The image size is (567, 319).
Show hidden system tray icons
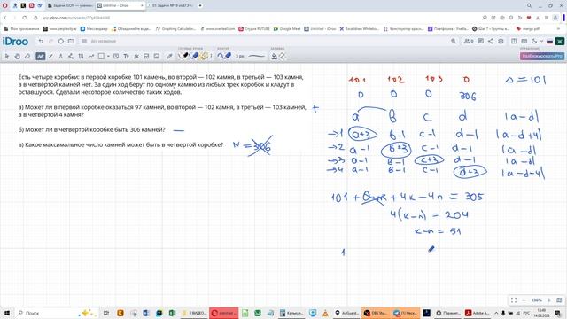[496, 313]
